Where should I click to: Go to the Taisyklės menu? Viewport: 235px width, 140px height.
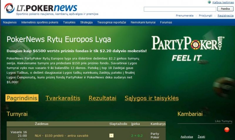pyautogui.click(x=69, y=23)
